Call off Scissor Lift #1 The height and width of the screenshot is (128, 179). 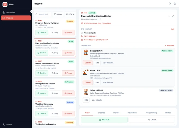click(87, 63)
